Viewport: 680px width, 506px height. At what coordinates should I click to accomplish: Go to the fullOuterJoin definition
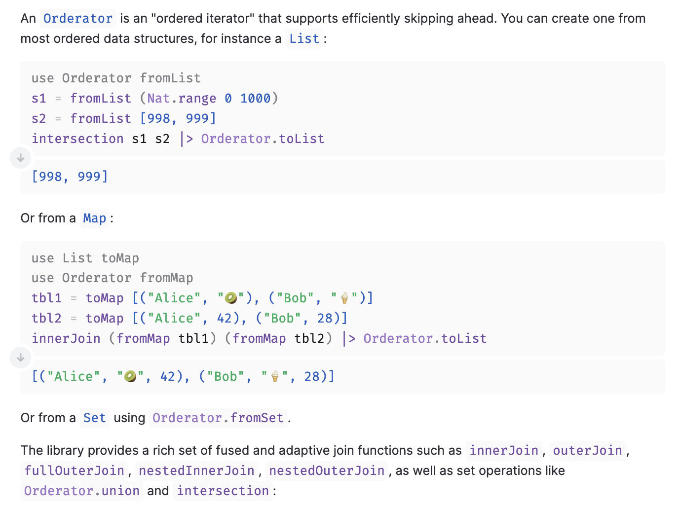pyautogui.click(x=75, y=471)
